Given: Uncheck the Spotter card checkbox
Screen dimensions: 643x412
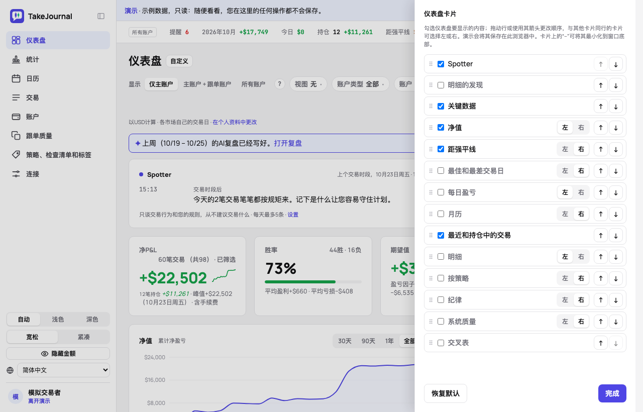Looking at the screenshot, I should pyautogui.click(x=441, y=64).
